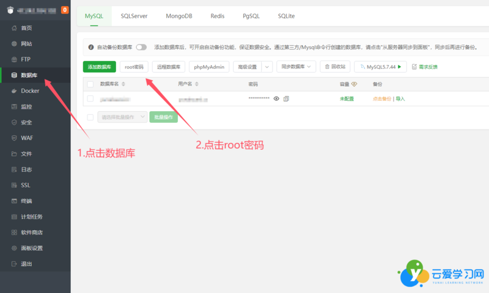
Task: Click the 未配置 capacity link
Action: 347,99
